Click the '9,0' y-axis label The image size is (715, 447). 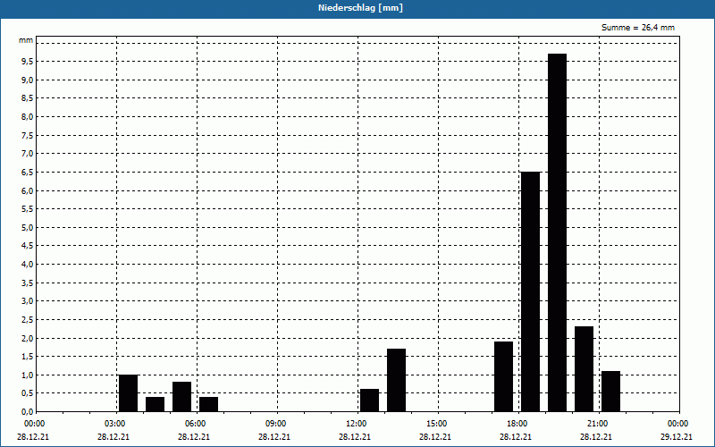(x=28, y=80)
